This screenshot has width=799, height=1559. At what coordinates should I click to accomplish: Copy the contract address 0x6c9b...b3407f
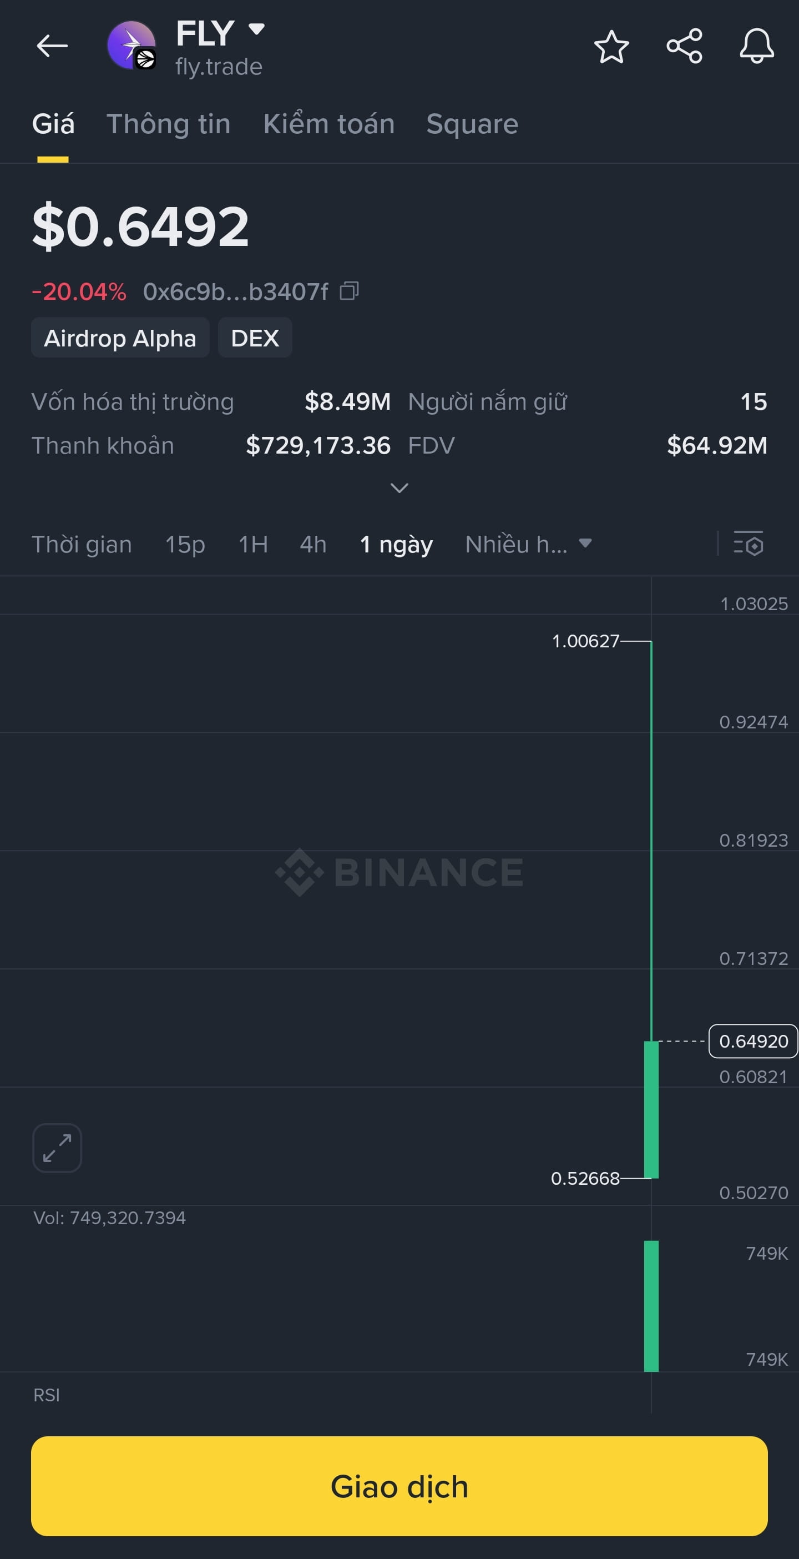click(x=349, y=291)
